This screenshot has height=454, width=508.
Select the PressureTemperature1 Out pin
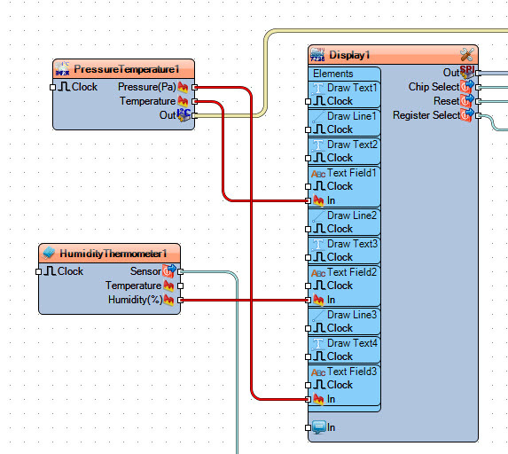click(194, 115)
